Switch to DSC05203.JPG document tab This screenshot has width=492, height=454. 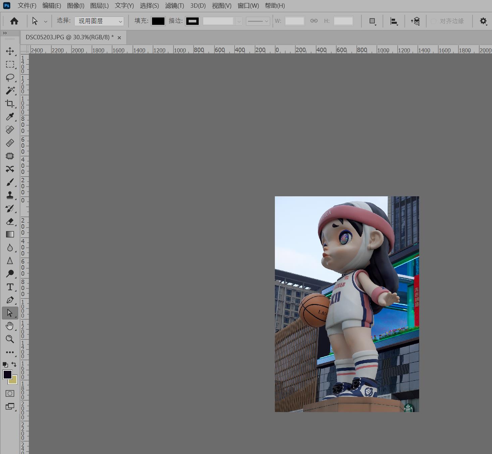click(x=69, y=37)
